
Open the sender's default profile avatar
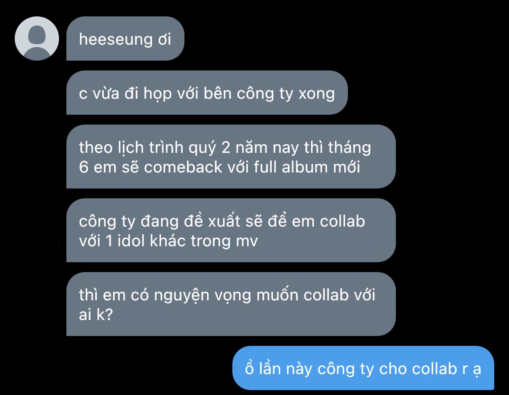point(37,39)
